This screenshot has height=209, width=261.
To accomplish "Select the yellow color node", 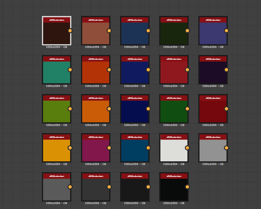I will 56,151.
